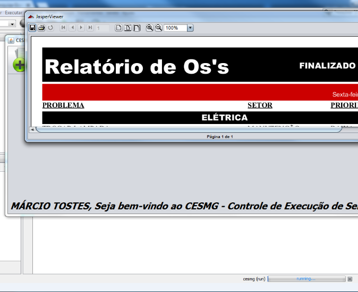Fit page in the viewer
The image size is (358, 292).
[x=127, y=28]
